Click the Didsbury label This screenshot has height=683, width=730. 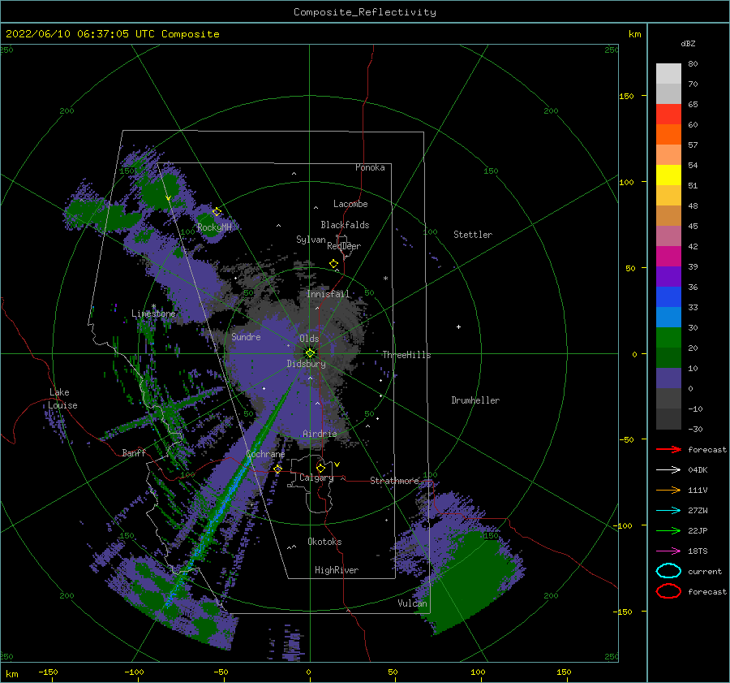click(x=307, y=364)
